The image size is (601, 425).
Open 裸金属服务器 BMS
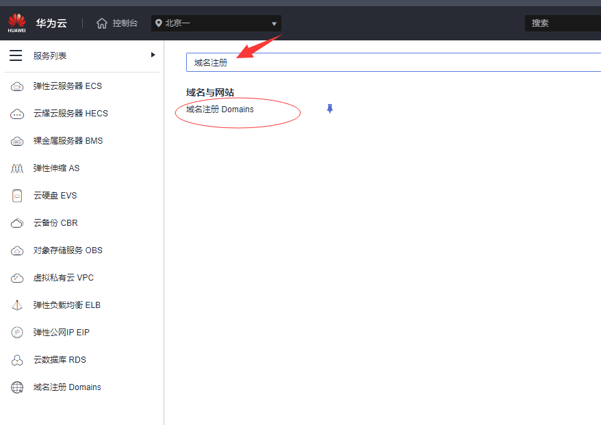tap(68, 141)
